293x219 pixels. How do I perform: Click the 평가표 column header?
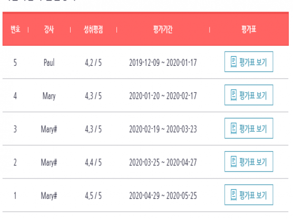tap(249, 29)
